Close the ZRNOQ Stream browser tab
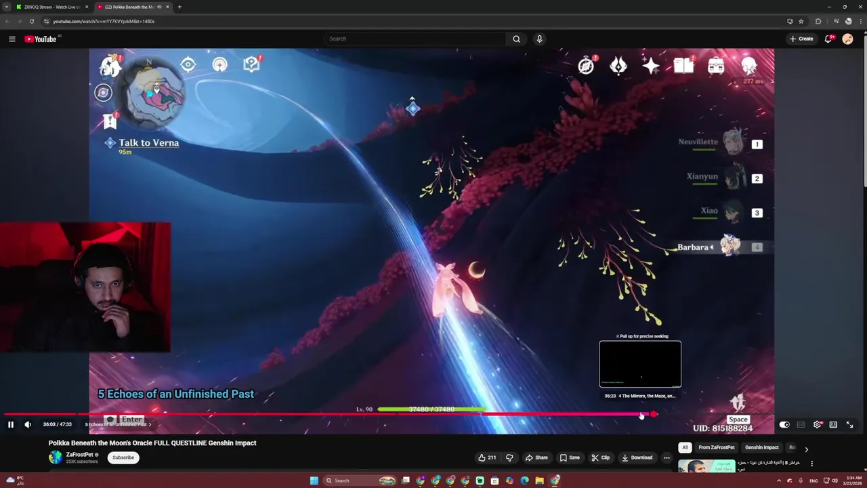The height and width of the screenshot is (488, 867). [87, 7]
